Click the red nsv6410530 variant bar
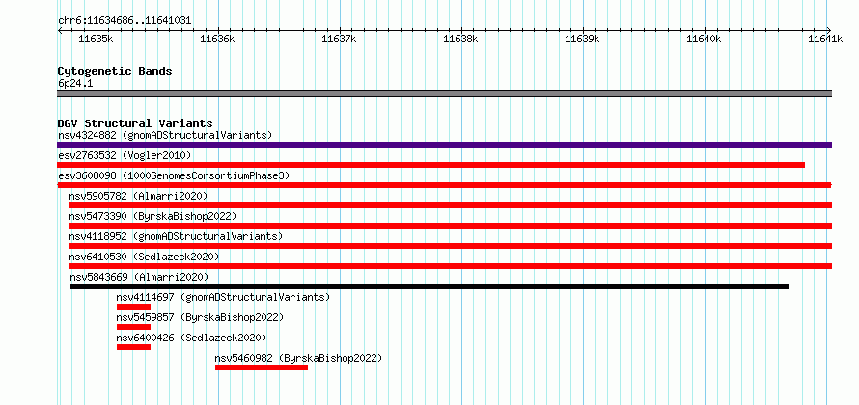 point(451,266)
